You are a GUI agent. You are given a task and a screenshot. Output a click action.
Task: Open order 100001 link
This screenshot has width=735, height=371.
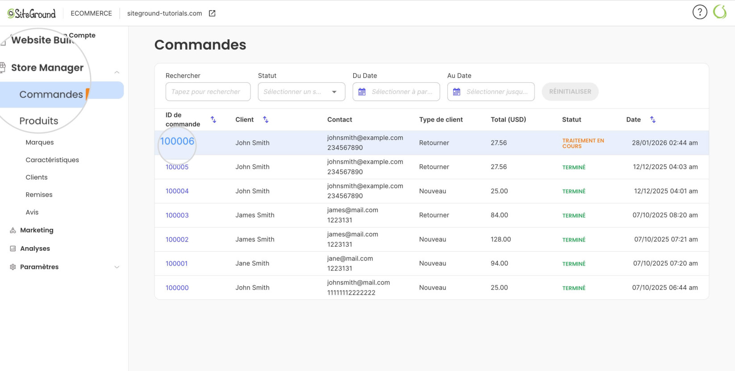point(177,263)
